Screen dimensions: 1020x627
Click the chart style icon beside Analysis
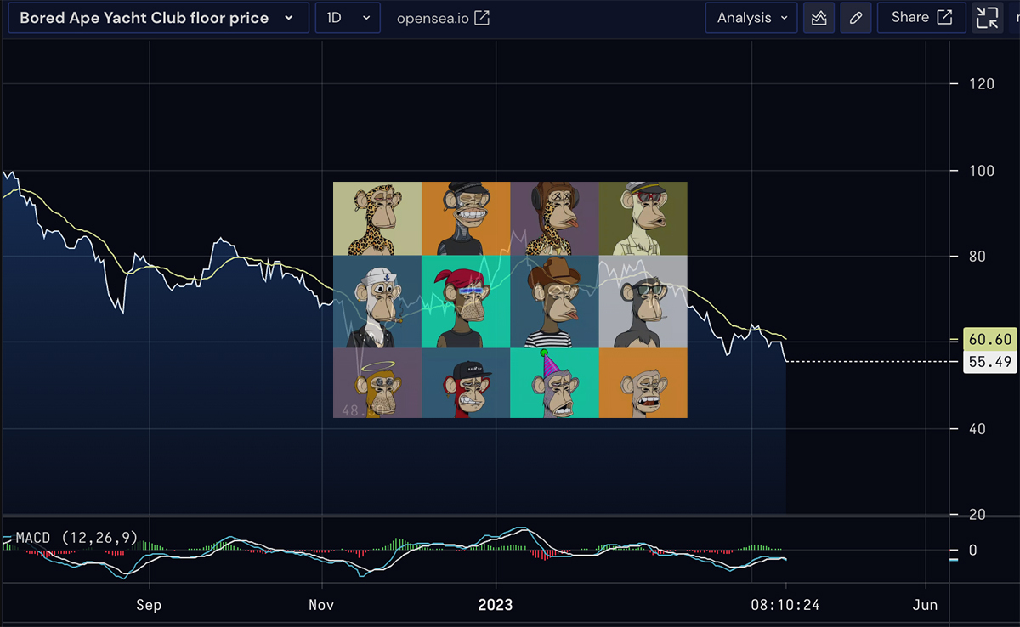pos(819,18)
